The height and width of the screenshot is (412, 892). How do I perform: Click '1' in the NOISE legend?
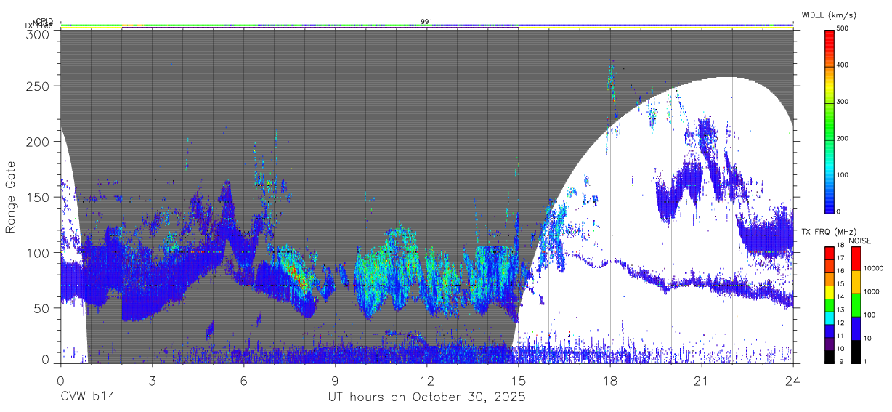click(865, 361)
